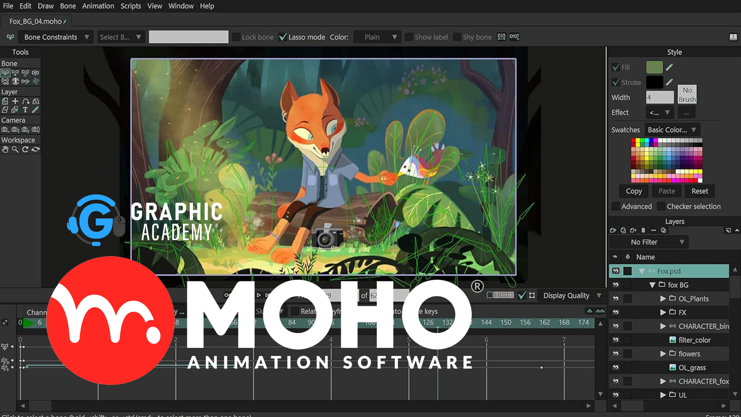This screenshot has width=741, height=417.
Task: Switch to the Fox_BG_04.moho tab
Action: pyautogui.click(x=36, y=21)
